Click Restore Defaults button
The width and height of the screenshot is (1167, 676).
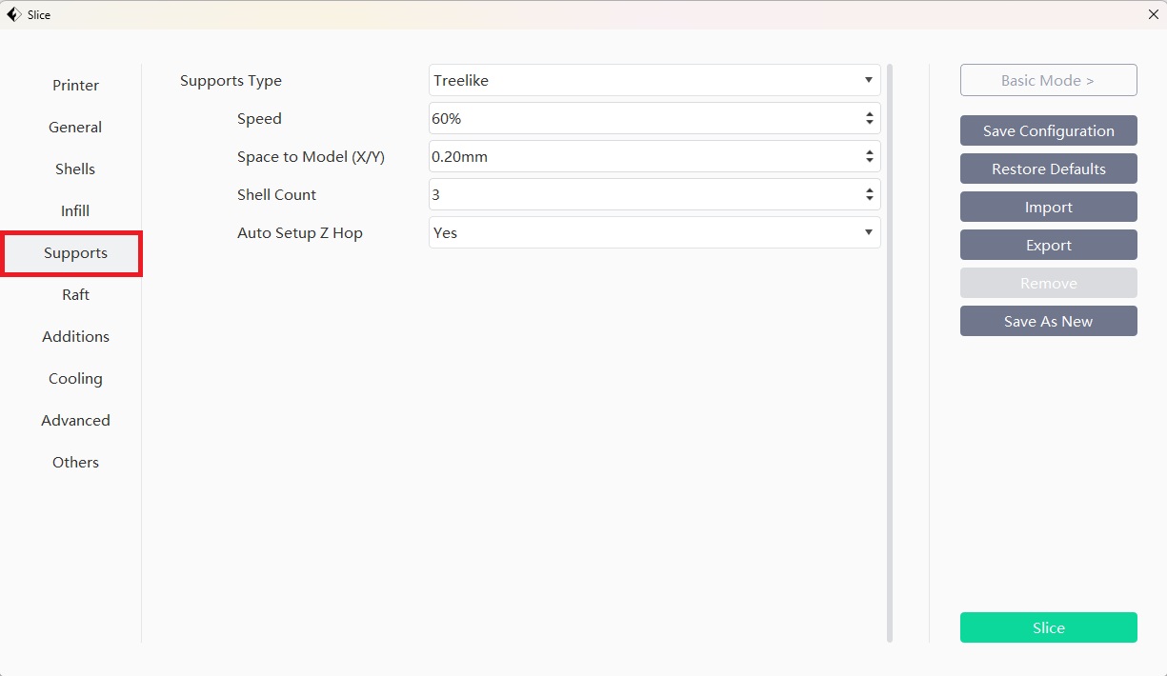pyautogui.click(x=1048, y=169)
